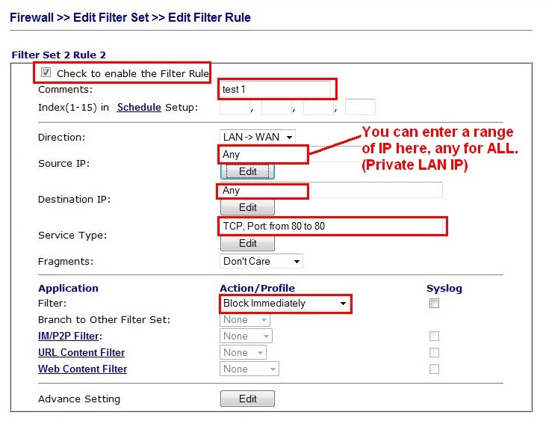Image resolution: width=546 pixels, height=424 pixels.
Task: Open the Direction dropdown showing LAN -> WAN
Action: pyautogui.click(x=258, y=137)
